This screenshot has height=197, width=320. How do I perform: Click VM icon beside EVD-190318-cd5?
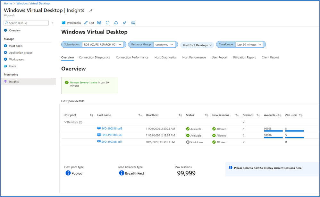click(99, 129)
